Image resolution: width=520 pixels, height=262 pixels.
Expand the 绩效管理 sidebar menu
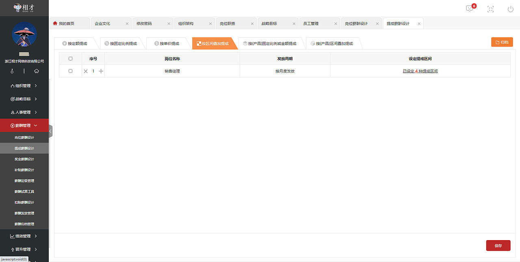[24, 236]
